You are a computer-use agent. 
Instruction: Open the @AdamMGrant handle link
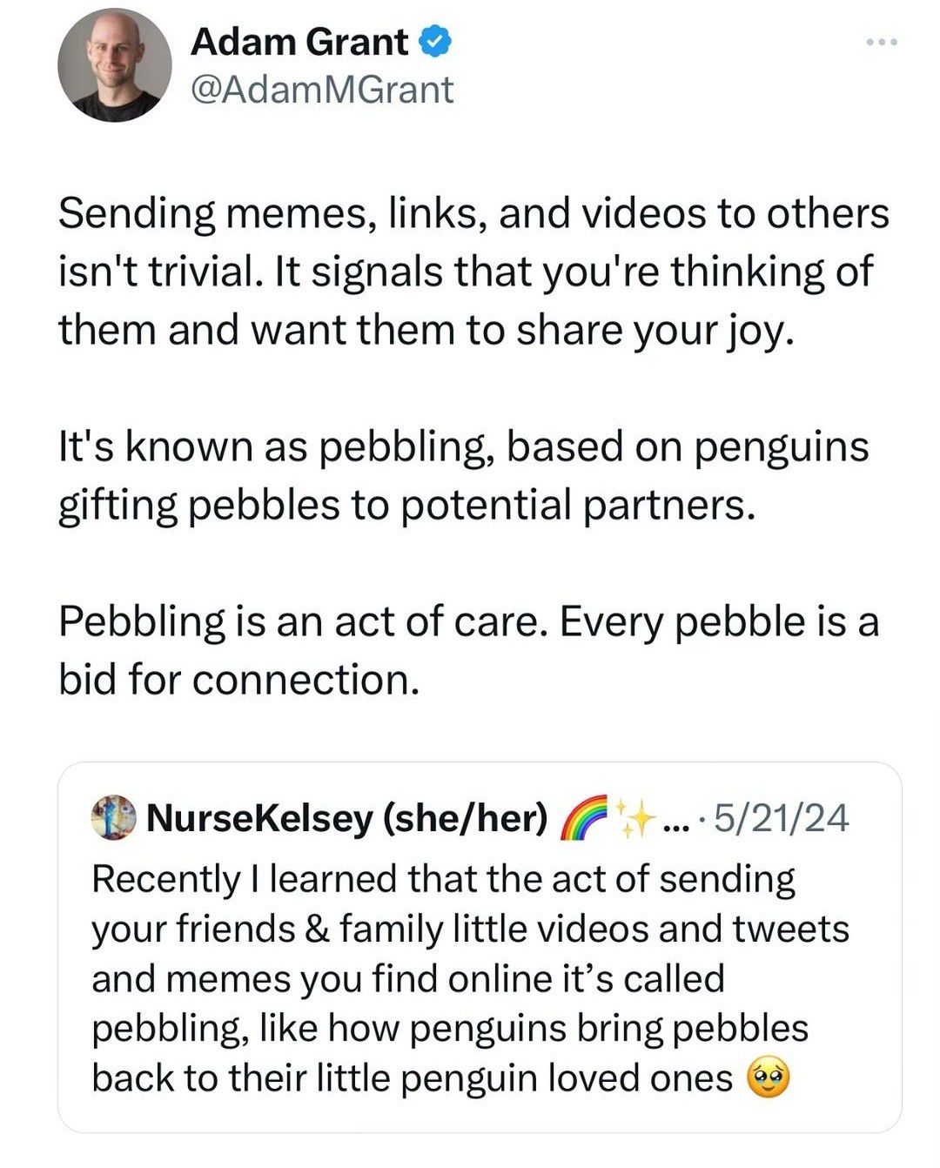click(321, 90)
